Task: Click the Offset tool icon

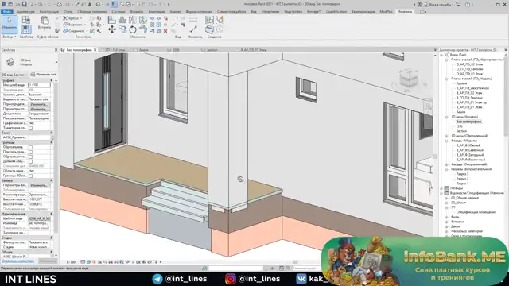Action: tap(122, 20)
